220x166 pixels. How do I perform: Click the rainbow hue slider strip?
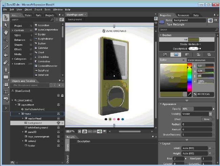click(190, 78)
